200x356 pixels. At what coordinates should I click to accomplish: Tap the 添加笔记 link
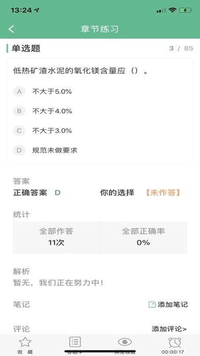point(168,304)
